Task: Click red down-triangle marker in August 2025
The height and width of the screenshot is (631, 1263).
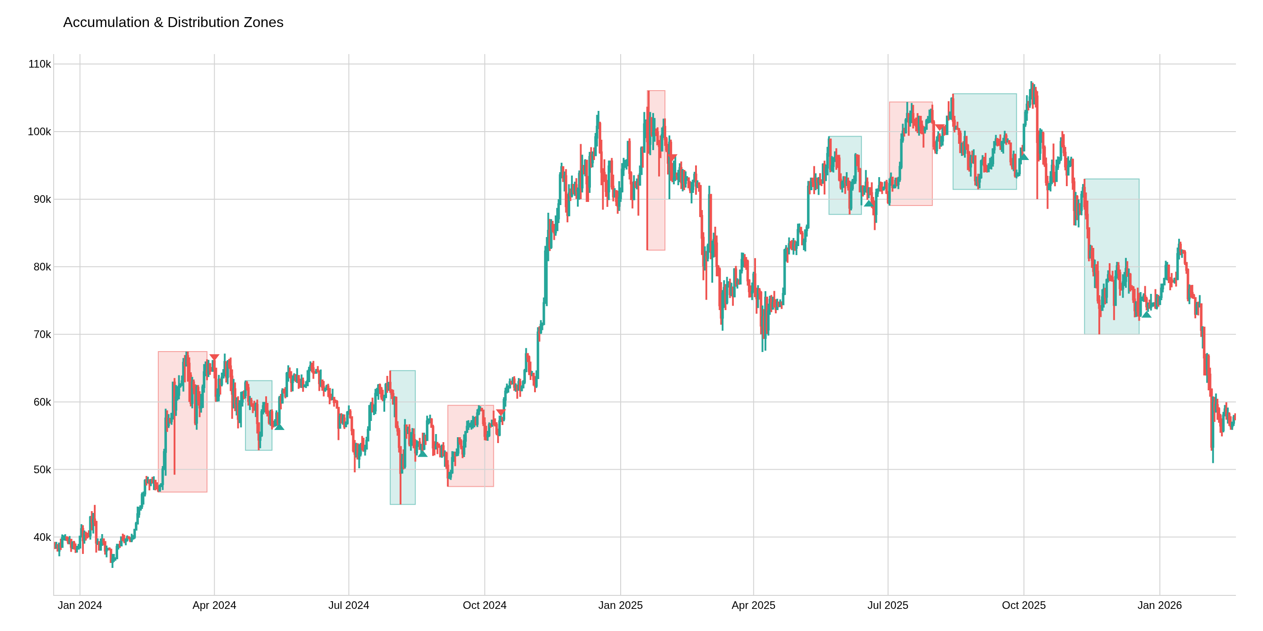Action: pyautogui.click(x=940, y=128)
